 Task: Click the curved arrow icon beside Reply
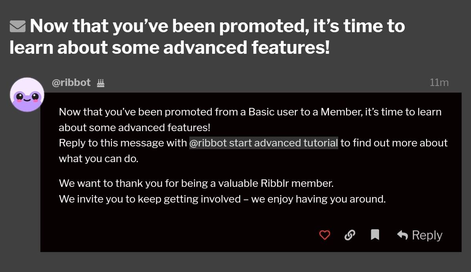tap(403, 235)
